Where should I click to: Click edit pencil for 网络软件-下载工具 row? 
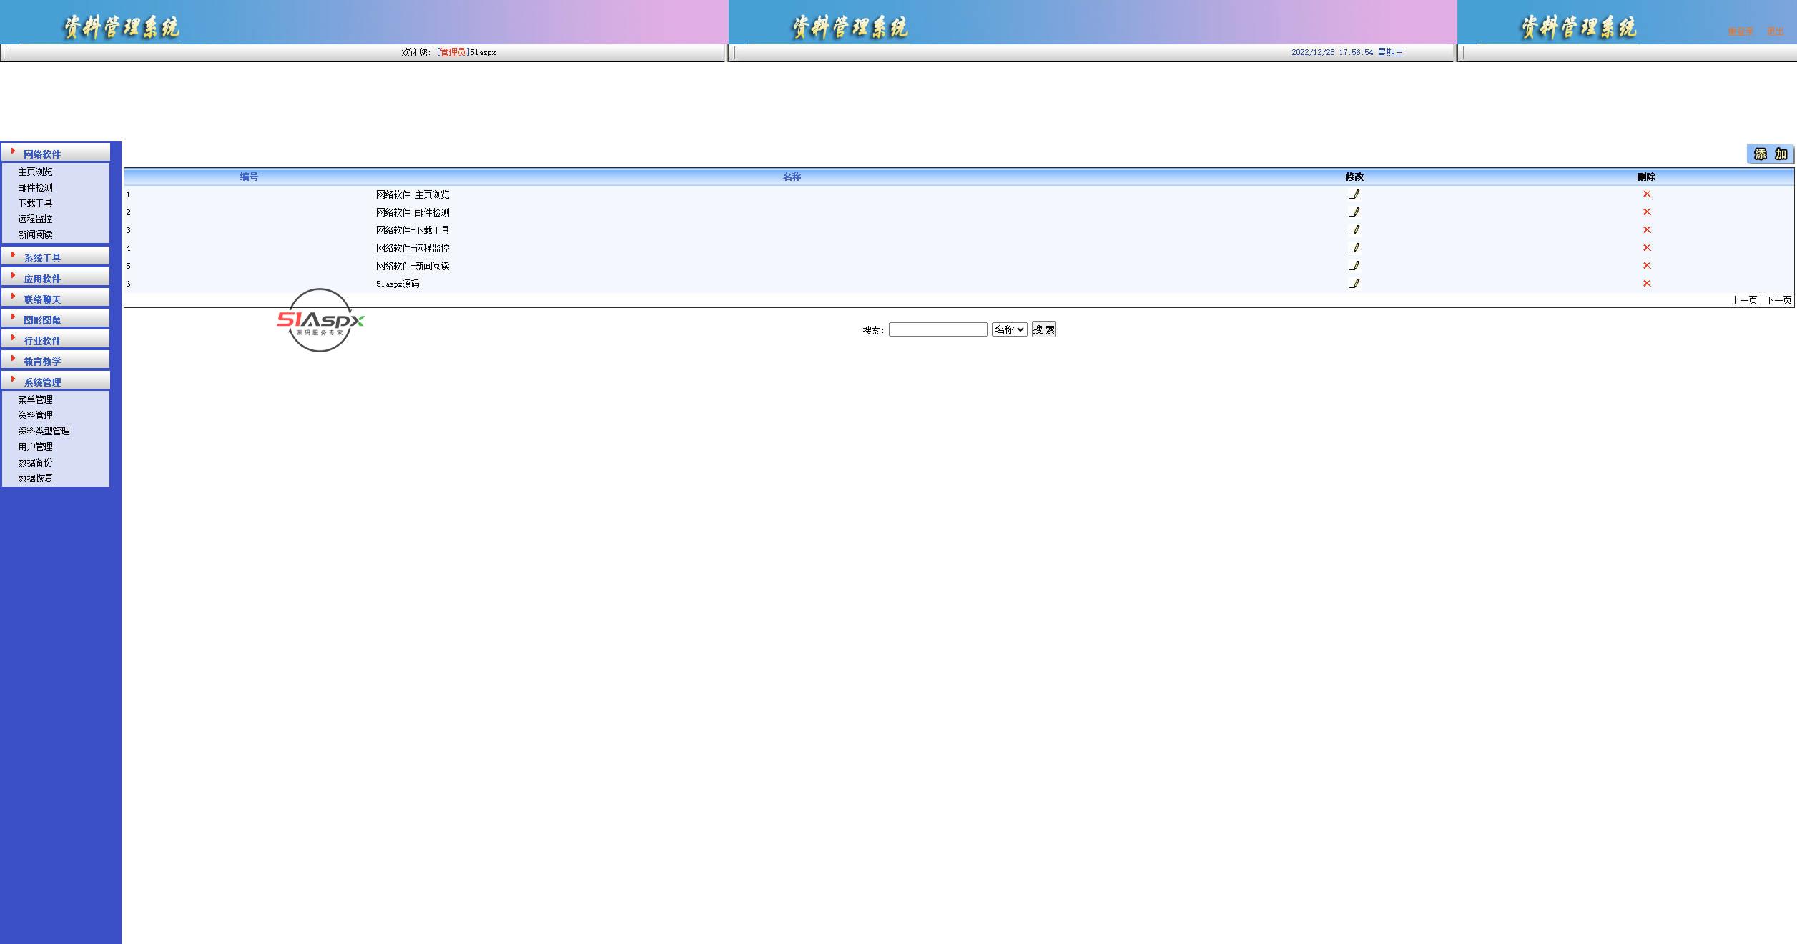[x=1354, y=230]
